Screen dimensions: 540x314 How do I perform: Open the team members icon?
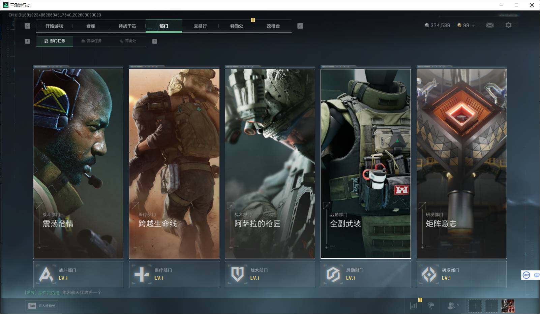[451, 306]
